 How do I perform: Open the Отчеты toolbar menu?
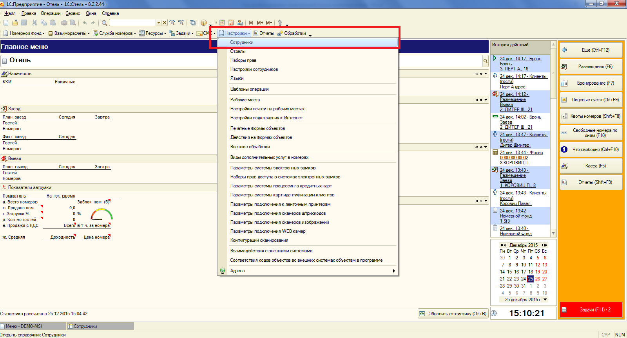264,33
